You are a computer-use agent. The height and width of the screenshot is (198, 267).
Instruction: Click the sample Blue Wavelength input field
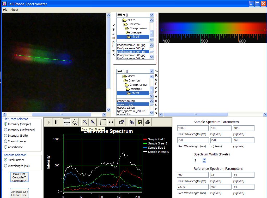193,128
